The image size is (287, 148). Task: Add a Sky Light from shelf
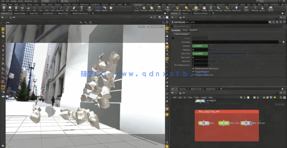(204, 8)
